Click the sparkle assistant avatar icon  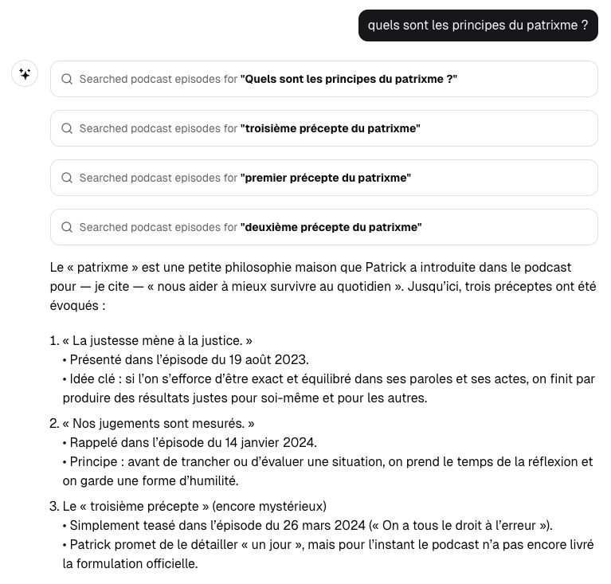coord(25,74)
